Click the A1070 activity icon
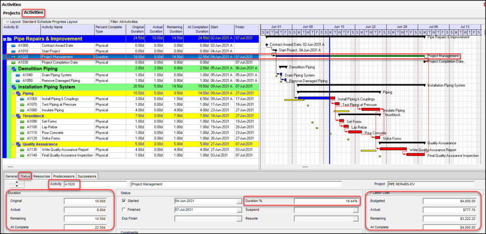 (22, 105)
